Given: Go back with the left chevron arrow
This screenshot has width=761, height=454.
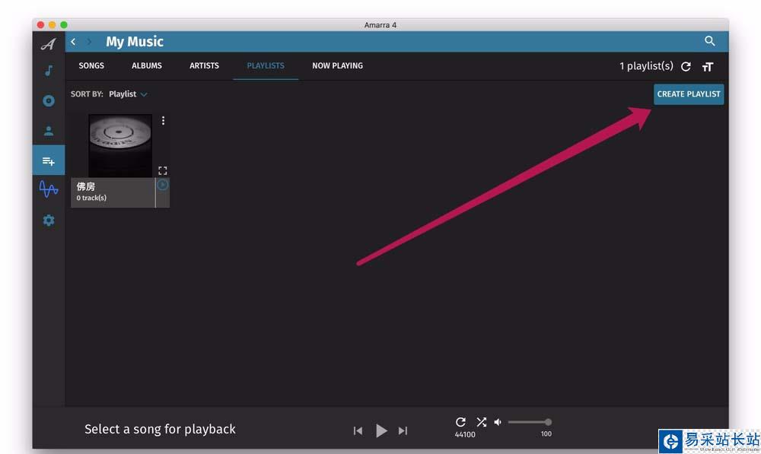Looking at the screenshot, I should 73,42.
